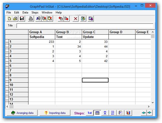Click the Cut (scissors) toolbar icon
The height and width of the screenshot is (123, 162).
click(x=38, y=19)
